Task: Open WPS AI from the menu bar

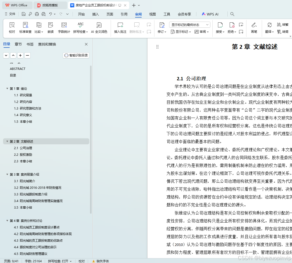Action: coord(210,14)
